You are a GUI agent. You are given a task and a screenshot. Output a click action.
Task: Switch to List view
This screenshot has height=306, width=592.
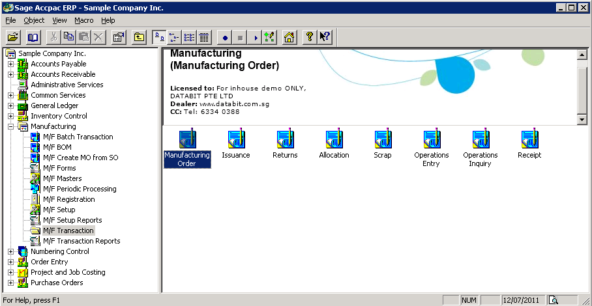coord(189,37)
